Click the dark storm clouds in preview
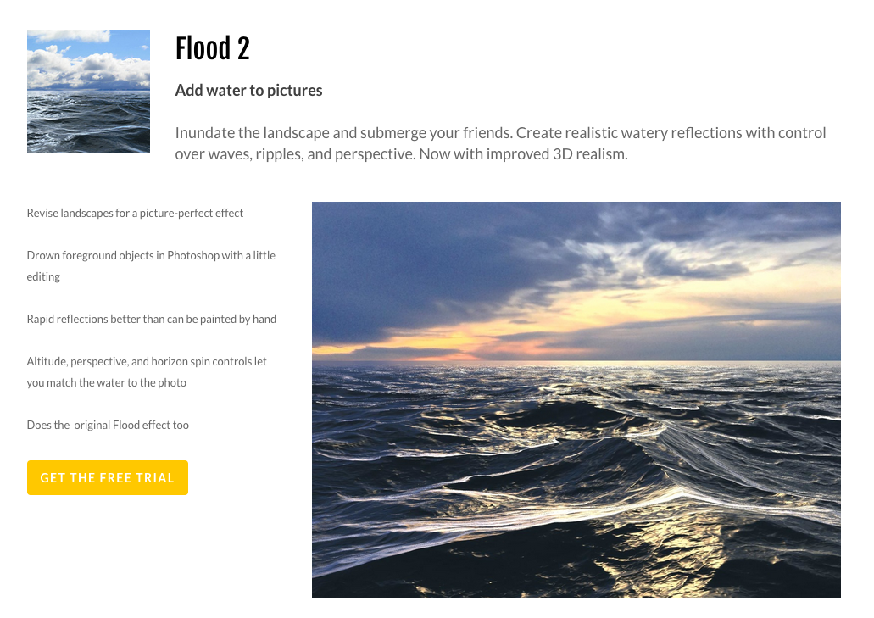This screenshot has width=874, height=618. pos(435,262)
